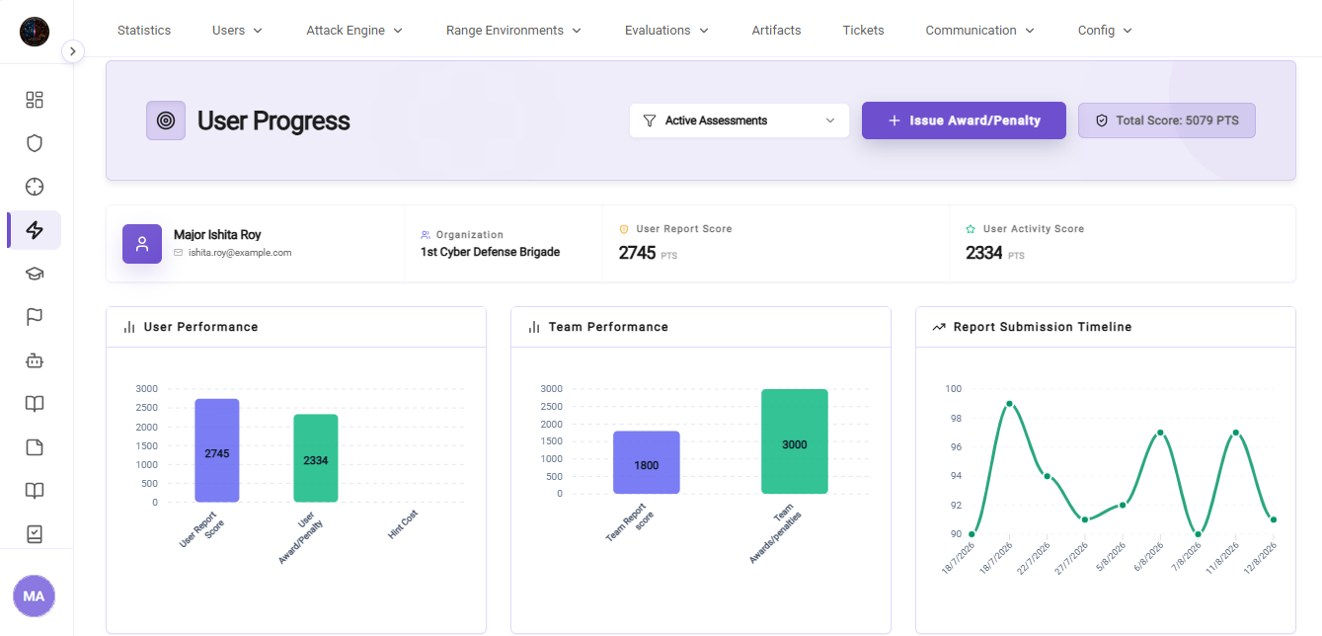1322x636 pixels.
Task: Click the envelope icon beside the email
Action: pos(179,253)
